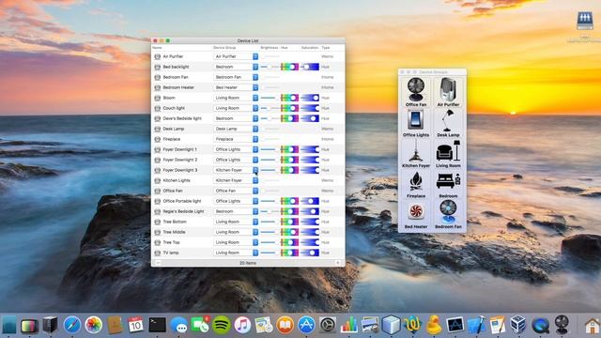Sort by the Name column header
601x338 pixels.
[157, 48]
